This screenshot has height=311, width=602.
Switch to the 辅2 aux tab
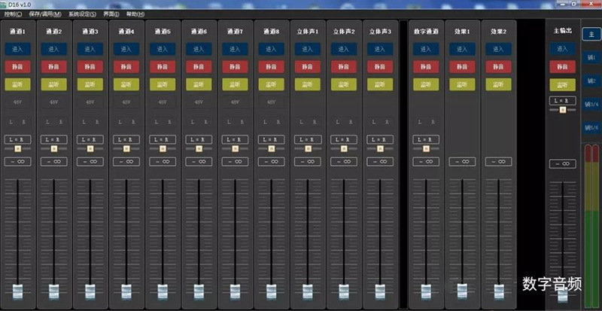(x=591, y=81)
